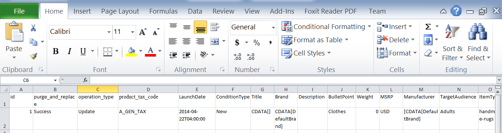
Task: Middle Align cell contents
Action: (187, 27)
